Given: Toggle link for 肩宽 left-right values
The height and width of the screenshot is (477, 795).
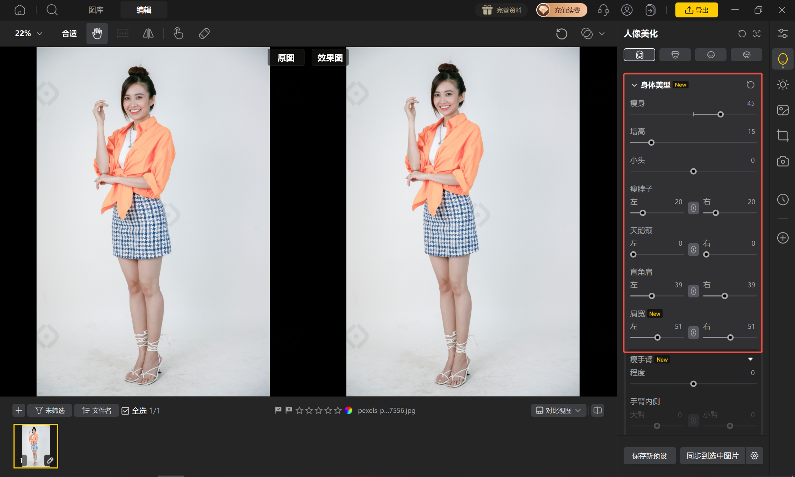Looking at the screenshot, I should 693,333.
